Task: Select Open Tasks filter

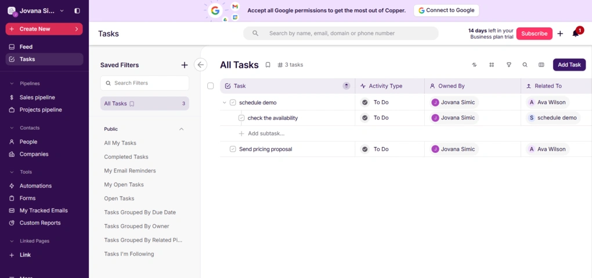Action: pos(120,199)
